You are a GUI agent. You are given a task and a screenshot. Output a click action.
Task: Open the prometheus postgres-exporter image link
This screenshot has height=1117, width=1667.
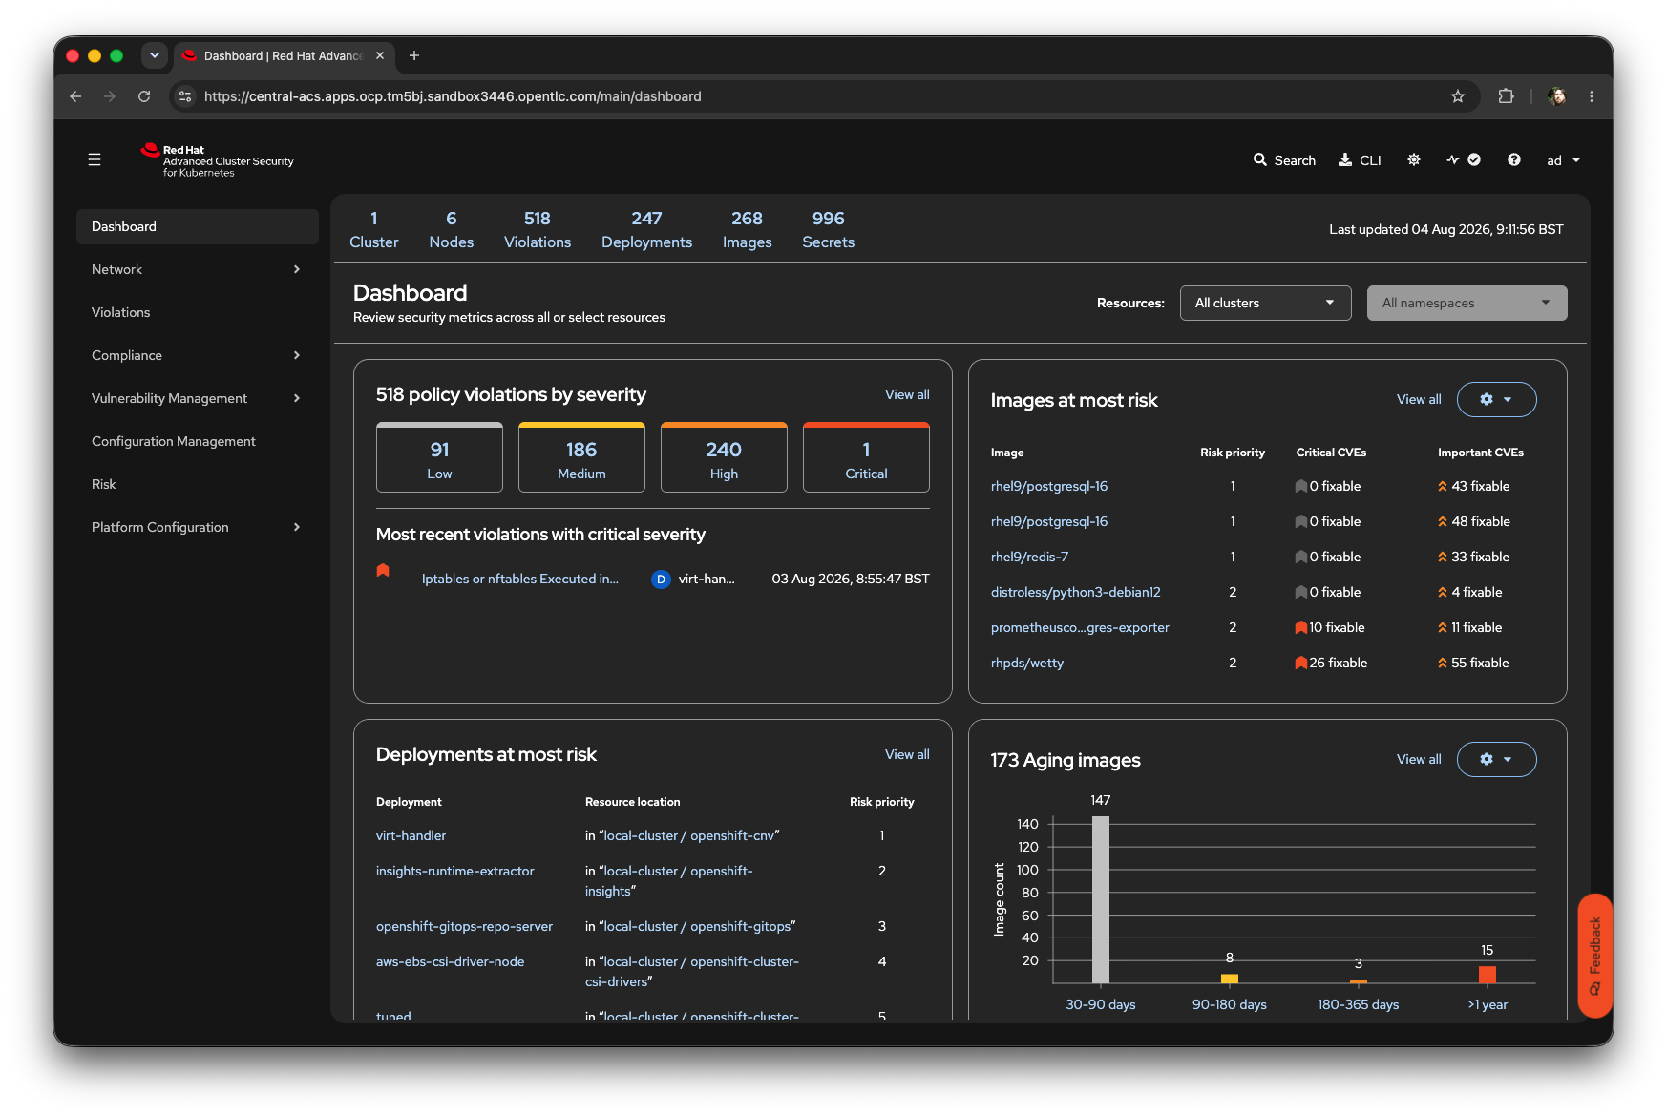[x=1080, y=627]
